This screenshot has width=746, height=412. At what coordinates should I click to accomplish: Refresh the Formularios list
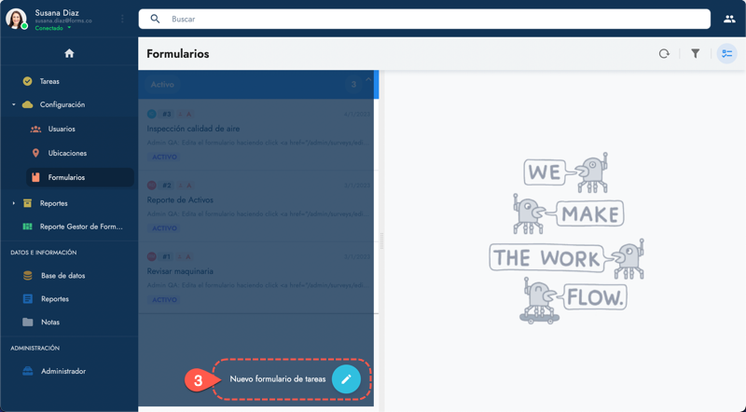tap(664, 54)
